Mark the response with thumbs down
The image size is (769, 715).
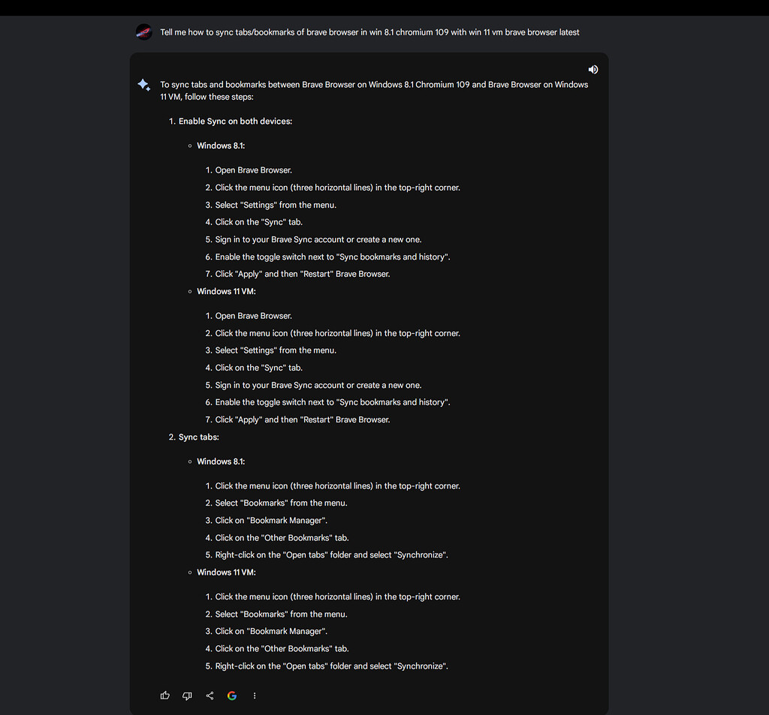pos(187,695)
